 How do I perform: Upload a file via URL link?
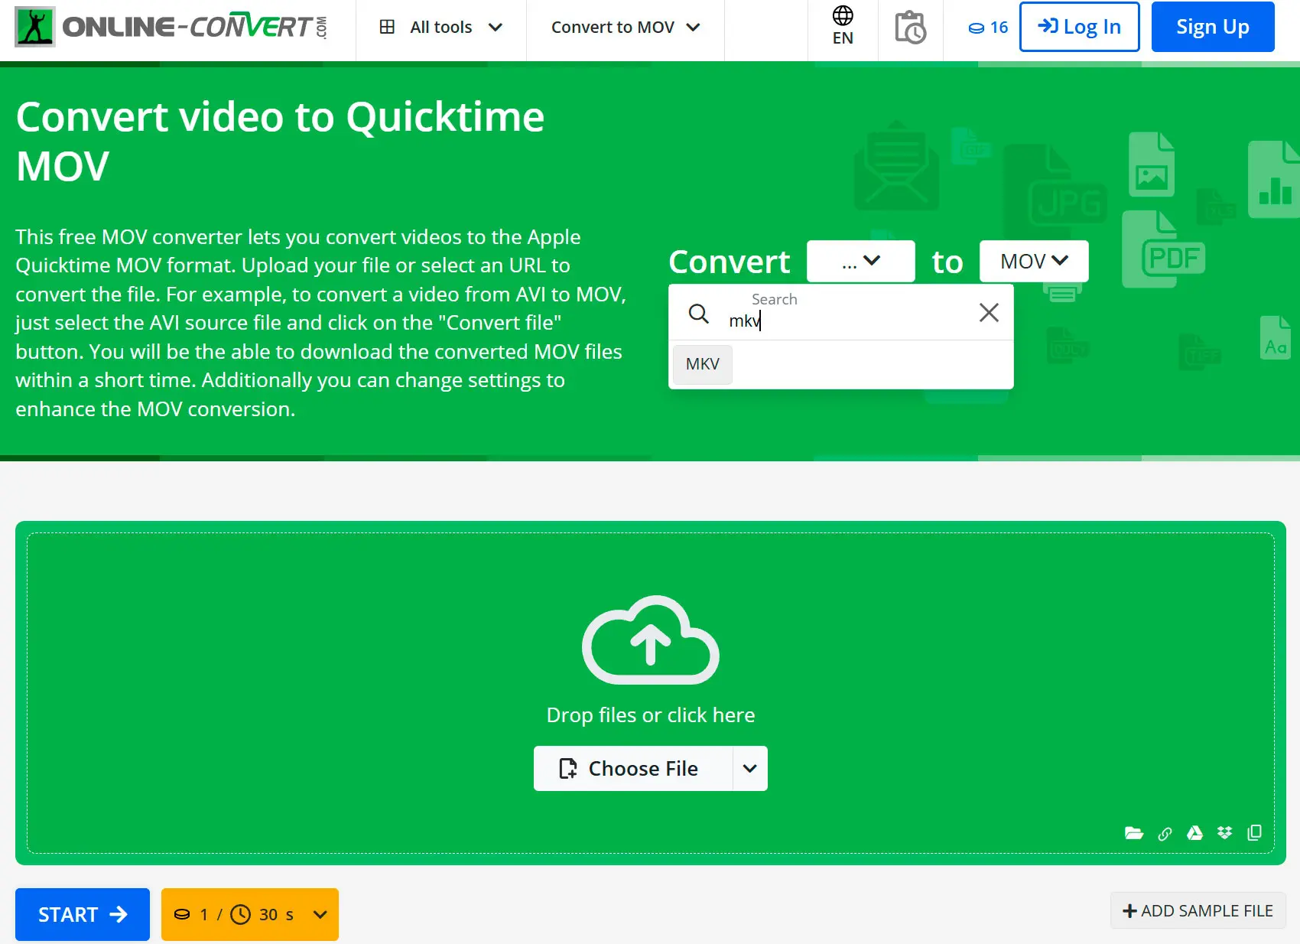point(1165,833)
